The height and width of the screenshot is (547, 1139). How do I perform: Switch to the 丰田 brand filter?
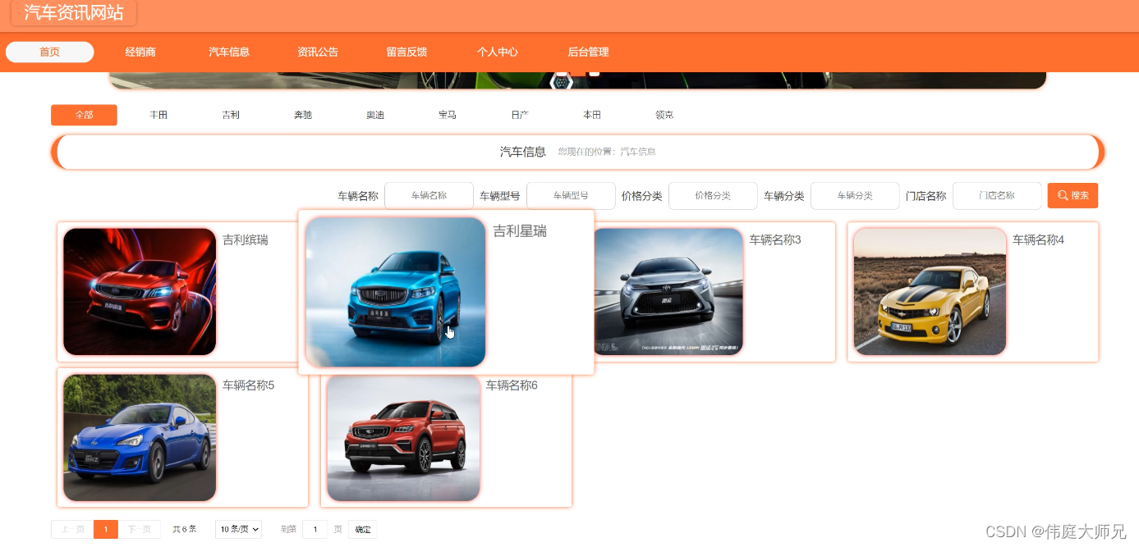[158, 115]
